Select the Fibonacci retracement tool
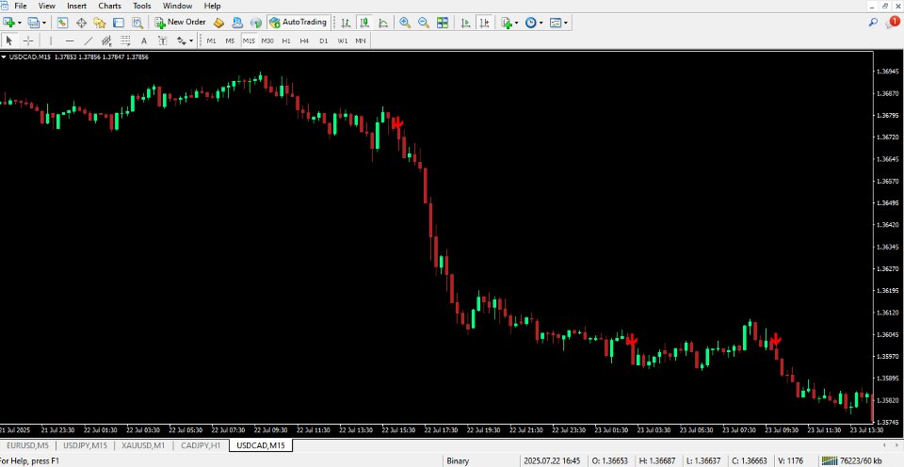This screenshot has width=904, height=467. tap(125, 40)
